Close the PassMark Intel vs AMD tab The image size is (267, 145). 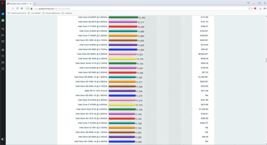31,4
